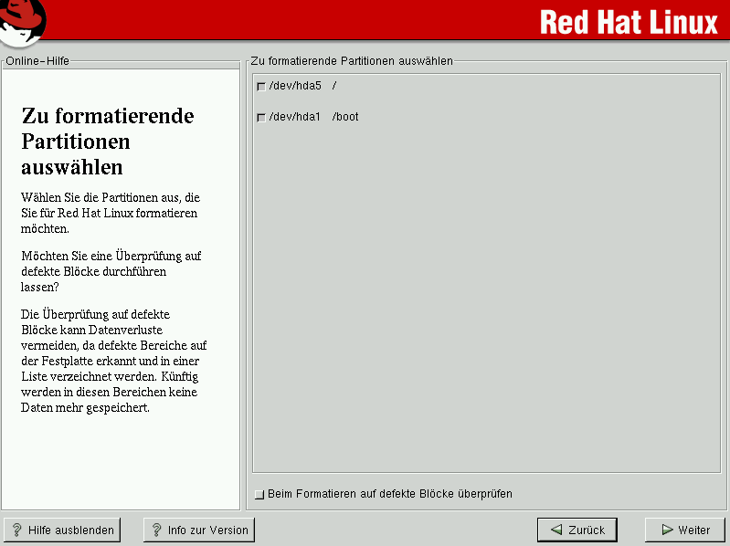The height and width of the screenshot is (546, 730).
Task: Click the question mark icon on Info zur Version
Action: pos(156,530)
